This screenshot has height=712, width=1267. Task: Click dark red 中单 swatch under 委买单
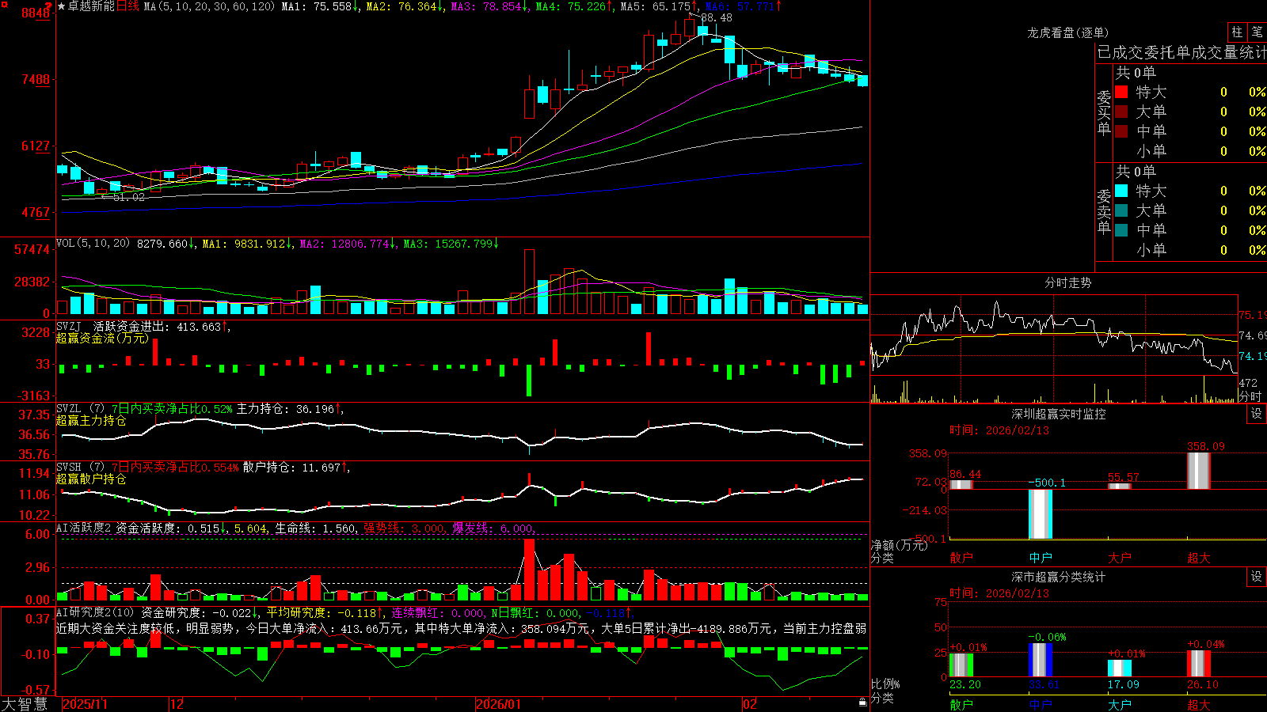[x=1121, y=131]
